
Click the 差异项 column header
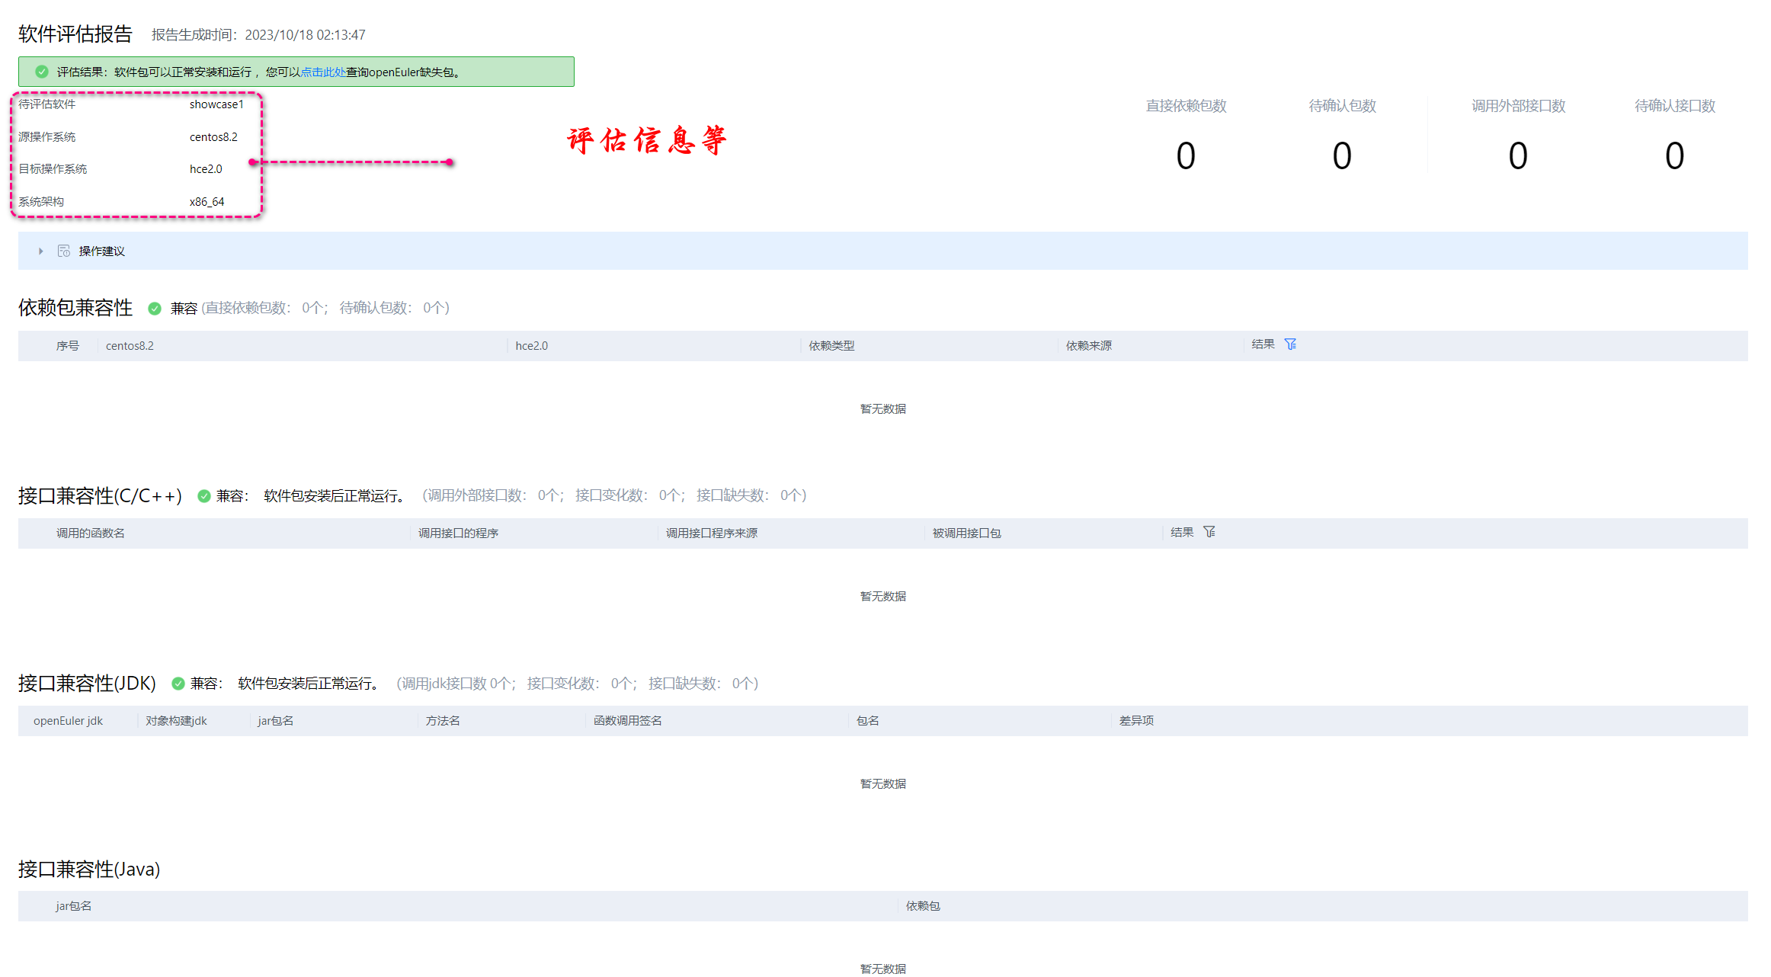click(1136, 721)
